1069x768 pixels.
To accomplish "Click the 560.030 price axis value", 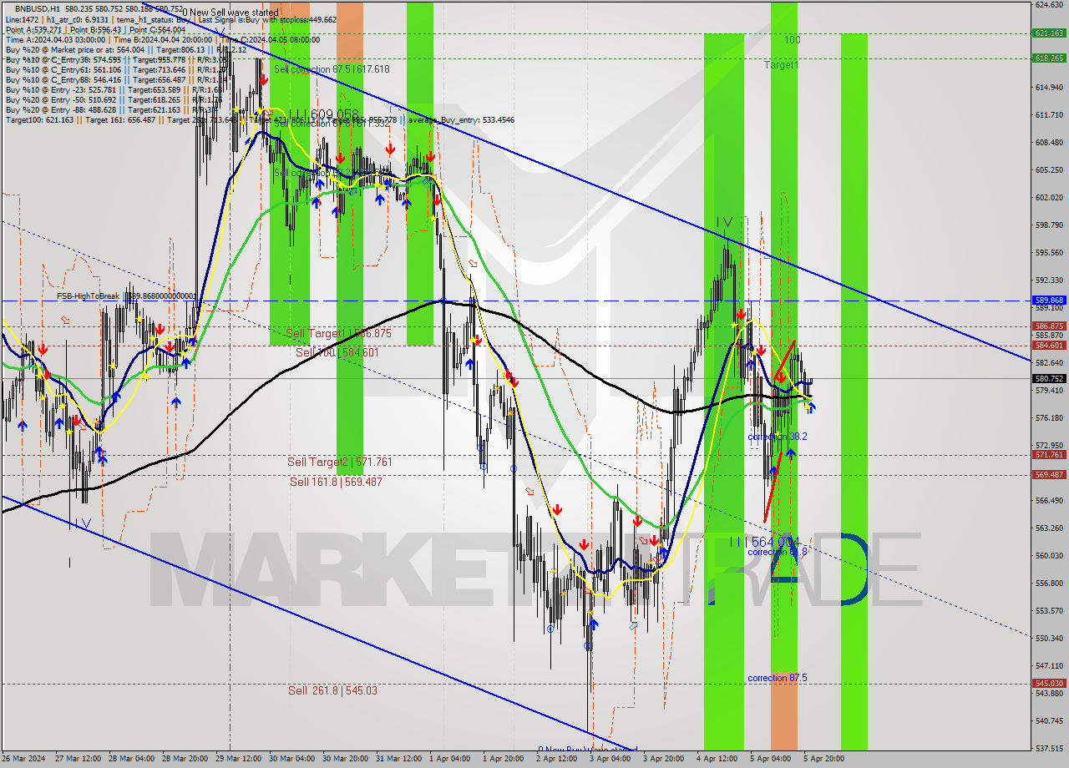I will click(1049, 556).
